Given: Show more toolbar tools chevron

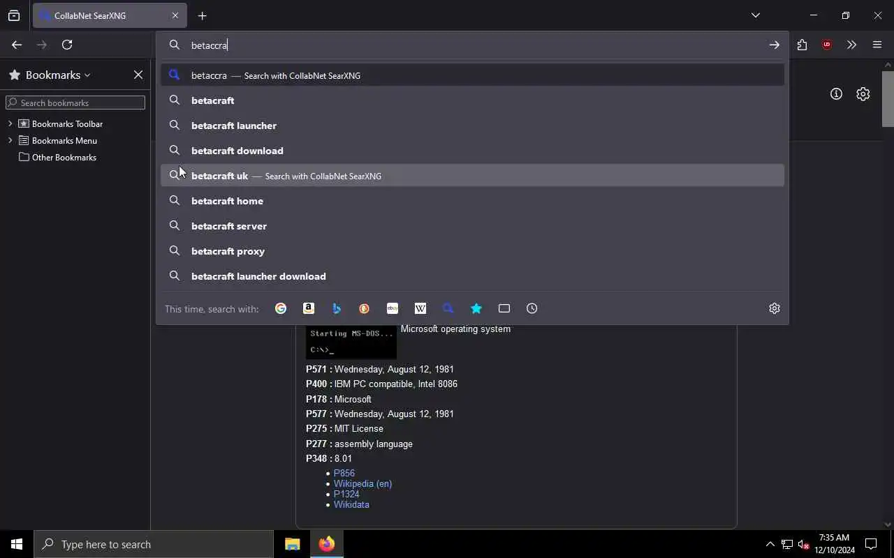Looking at the screenshot, I should [851, 45].
